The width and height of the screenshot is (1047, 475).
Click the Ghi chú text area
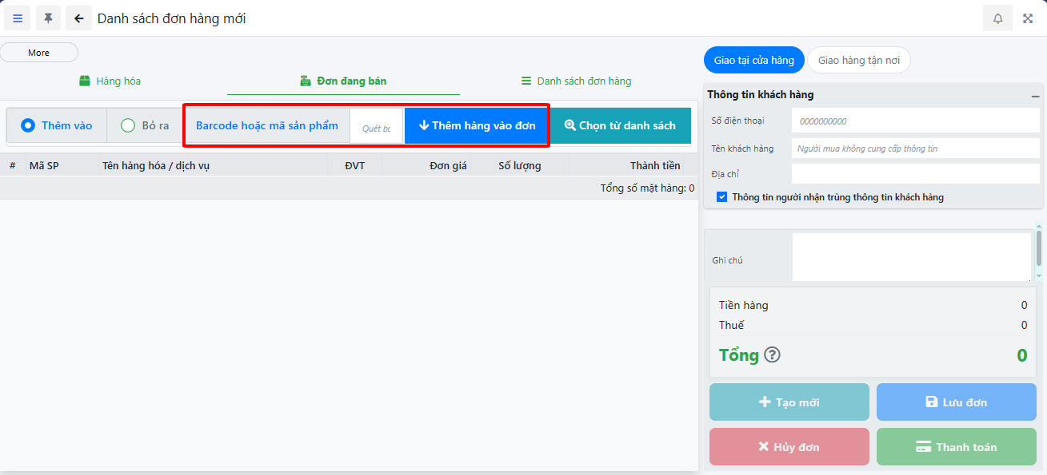pyautogui.click(x=911, y=257)
